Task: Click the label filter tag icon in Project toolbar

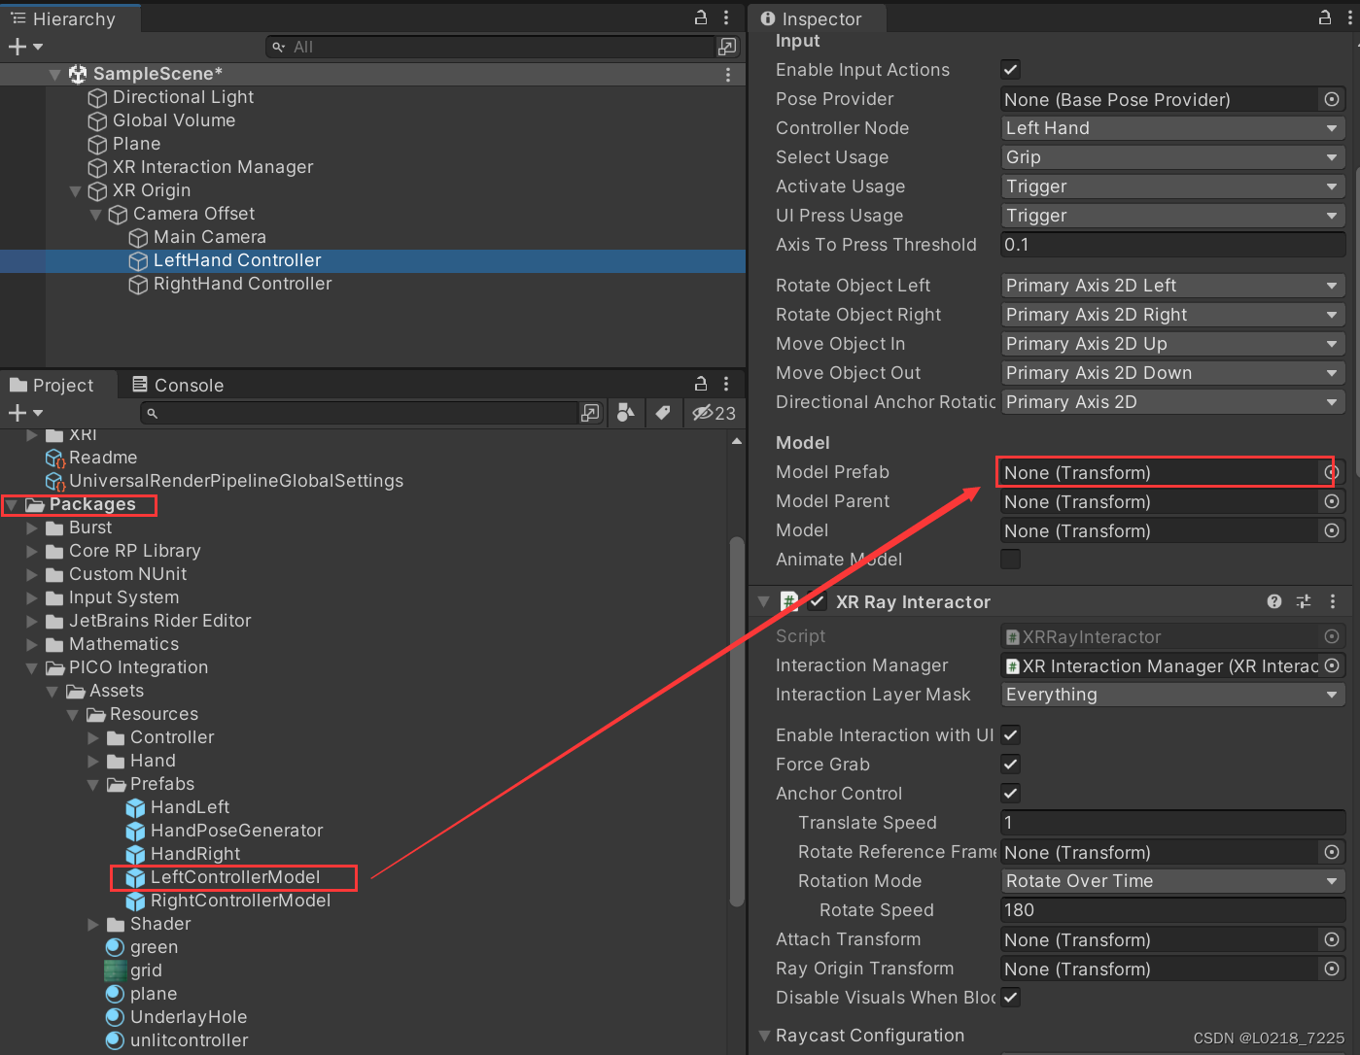Action: click(x=664, y=413)
